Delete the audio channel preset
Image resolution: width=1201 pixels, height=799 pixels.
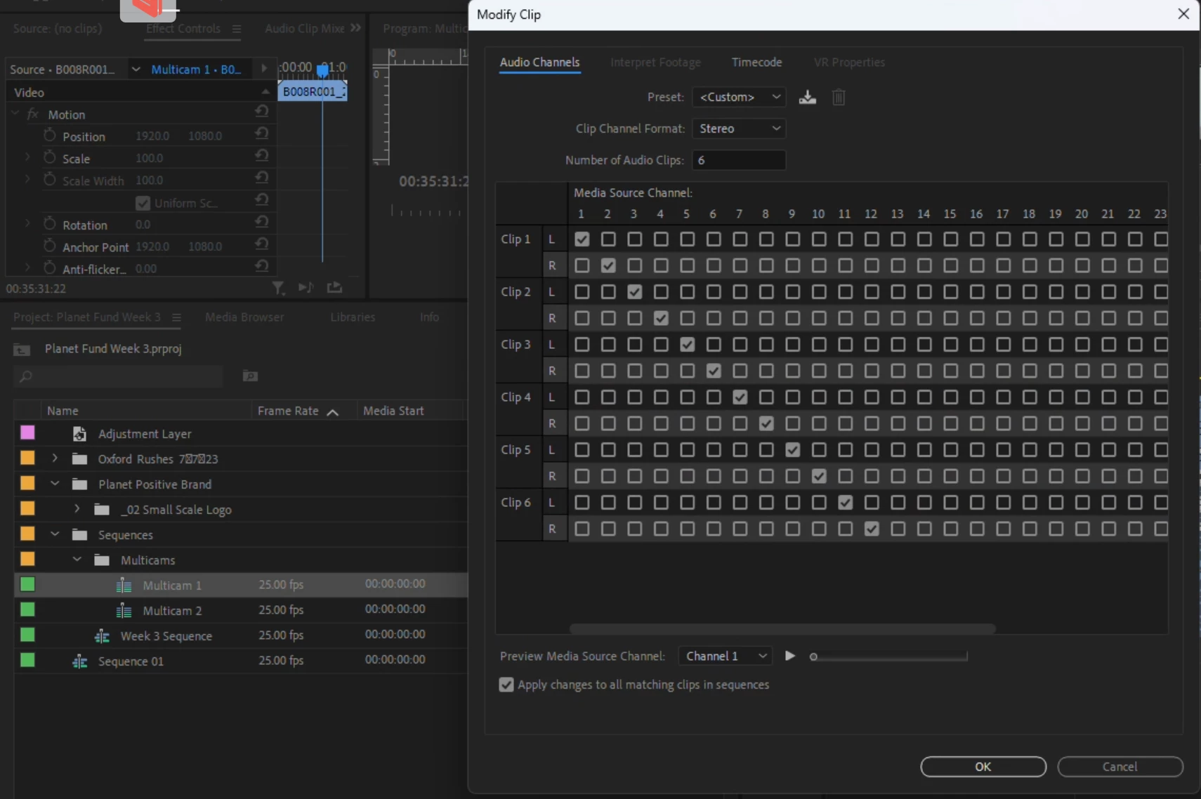839,97
